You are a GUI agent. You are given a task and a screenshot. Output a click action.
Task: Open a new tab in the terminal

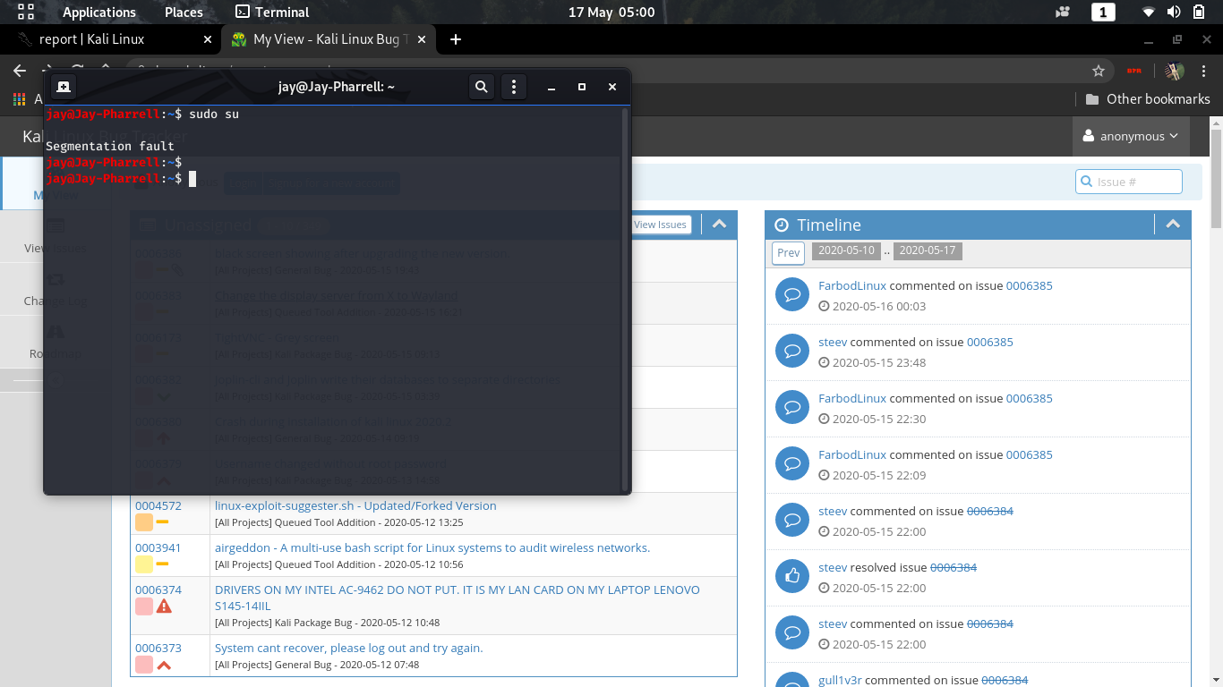click(x=64, y=87)
